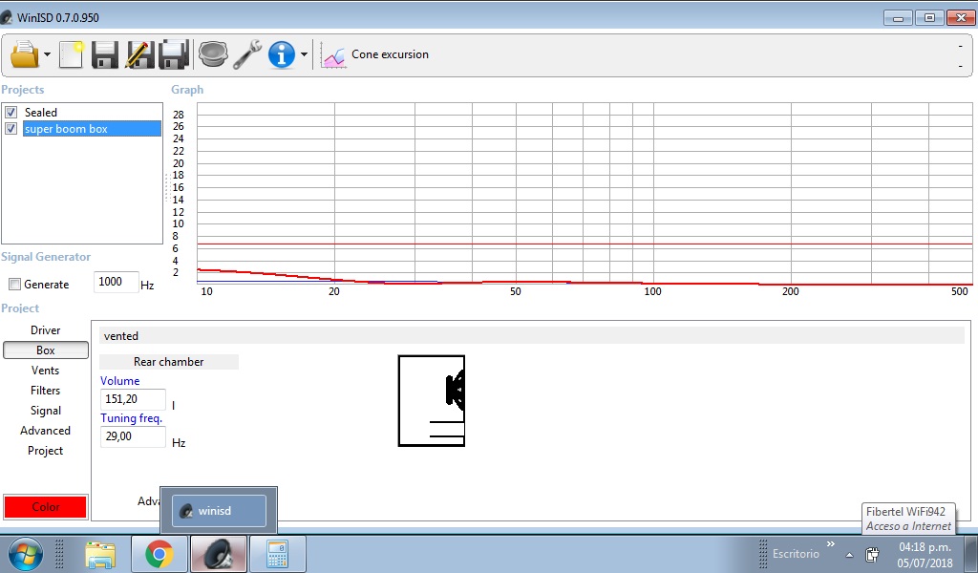This screenshot has width=978, height=573.
Task: Expand Escritorio toolbar chevron
Action: 831,544
